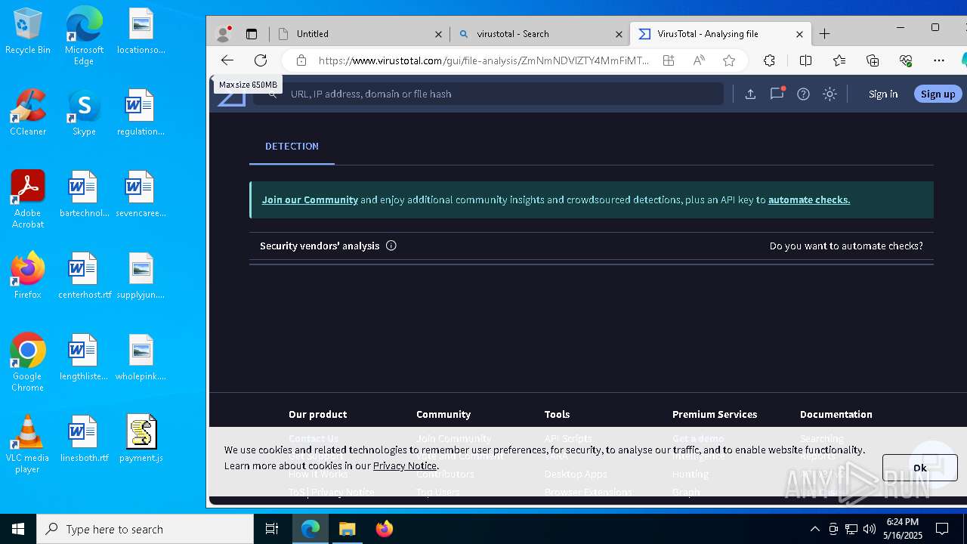Screen dimensions: 967x544
Task: View site information lock icon
Action: [301, 60]
